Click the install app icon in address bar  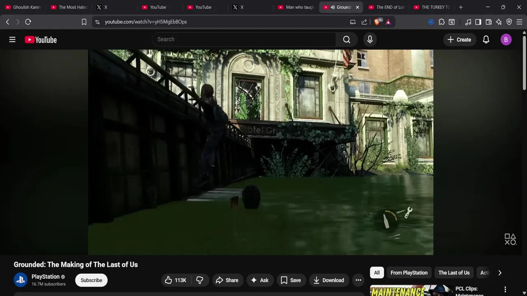(353, 22)
